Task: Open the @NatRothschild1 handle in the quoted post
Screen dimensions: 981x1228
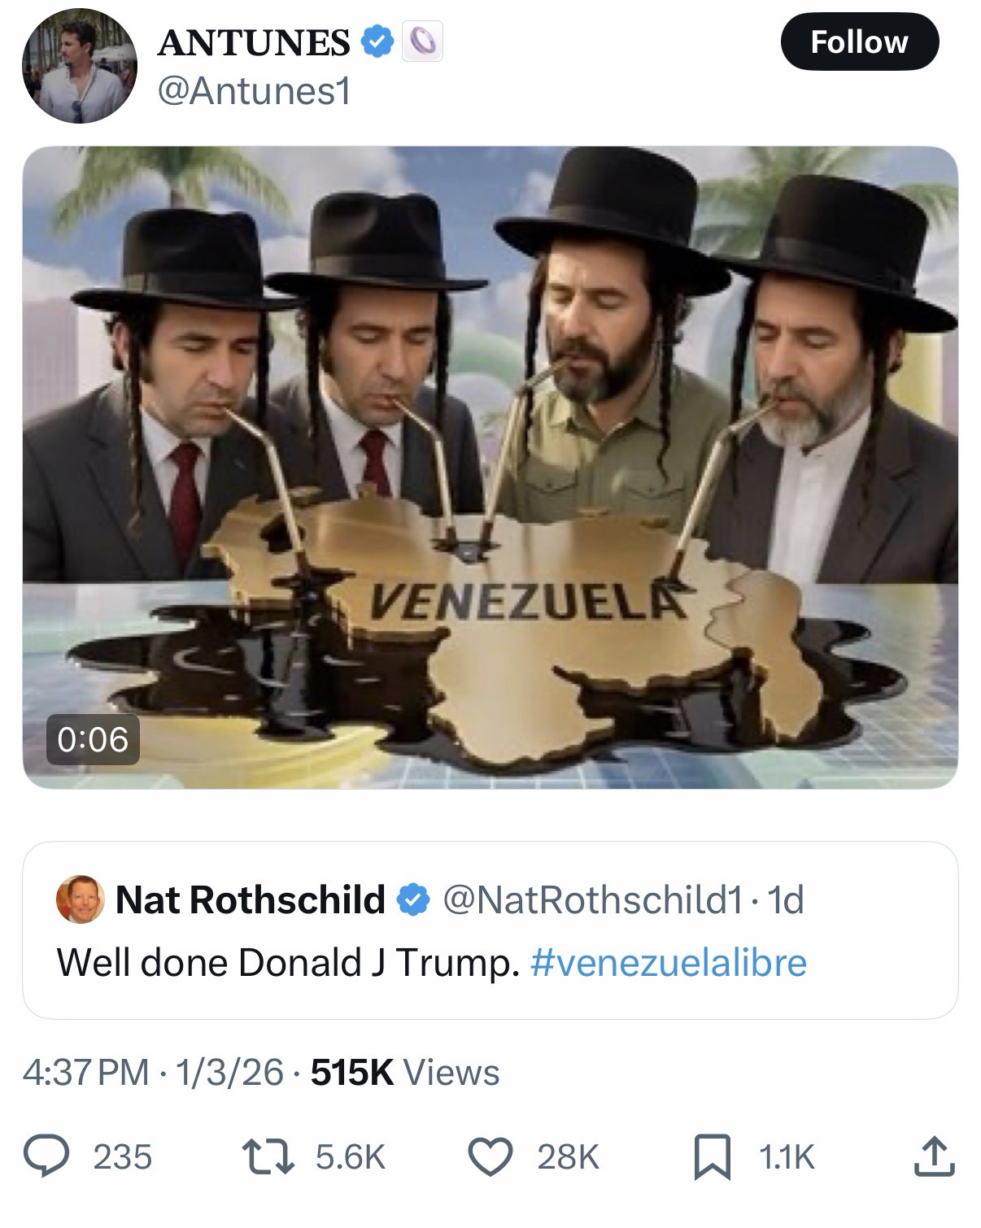Action: pyautogui.click(x=591, y=899)
